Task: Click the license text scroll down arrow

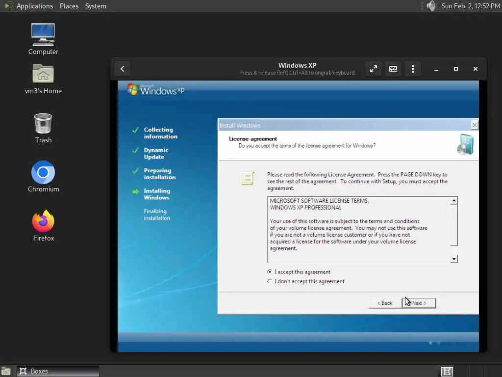Action: (453, 259)
